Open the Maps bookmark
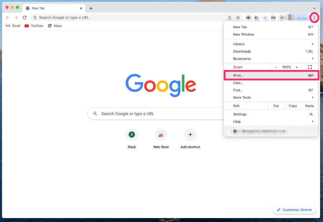The width and height of the screenshot is (323, 222). pos(55,26)
